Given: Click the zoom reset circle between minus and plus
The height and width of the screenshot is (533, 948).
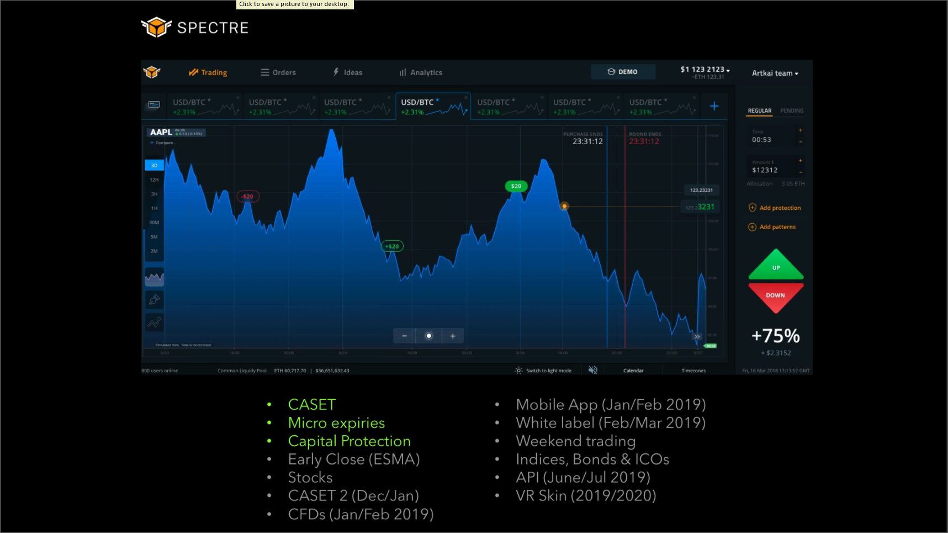Looking at the screenshot, I should [x=429, y=336].
